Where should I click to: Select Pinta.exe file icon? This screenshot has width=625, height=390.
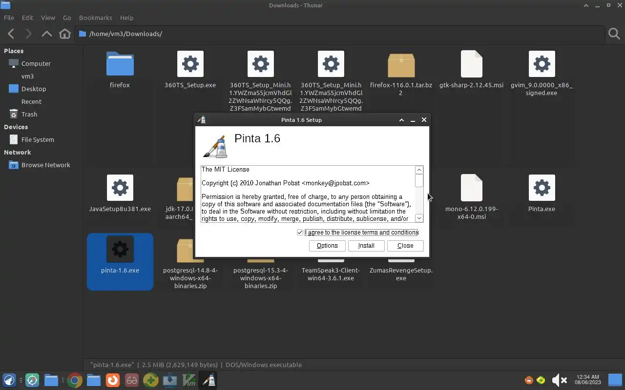542,188
